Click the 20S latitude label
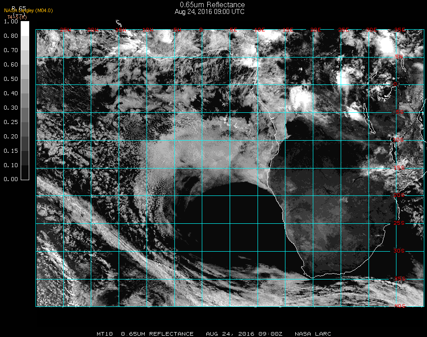 (399, 195)
